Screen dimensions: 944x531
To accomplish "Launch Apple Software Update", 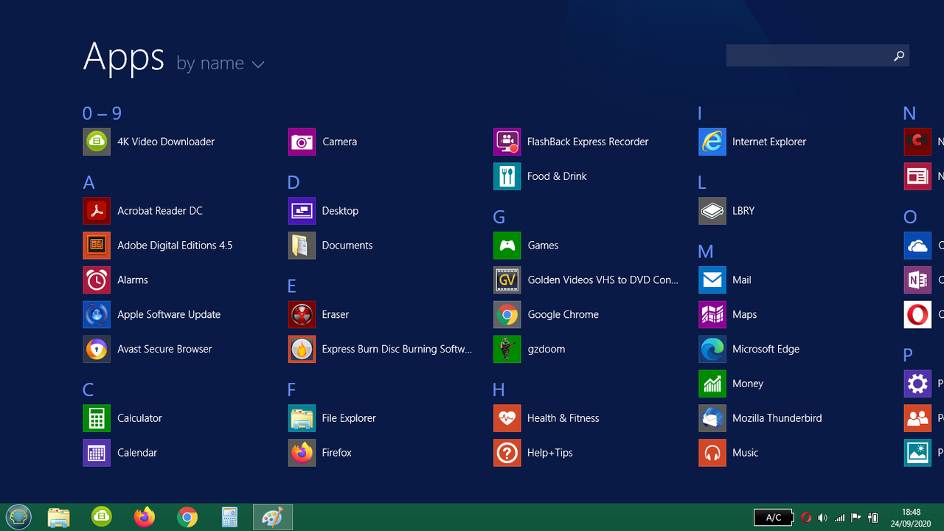I will tap(152, 315).
